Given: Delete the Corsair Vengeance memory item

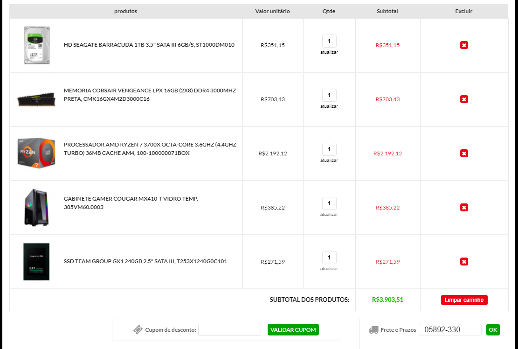Looking at the screenshot, I should pyautogui.click(x=464, y=99).
